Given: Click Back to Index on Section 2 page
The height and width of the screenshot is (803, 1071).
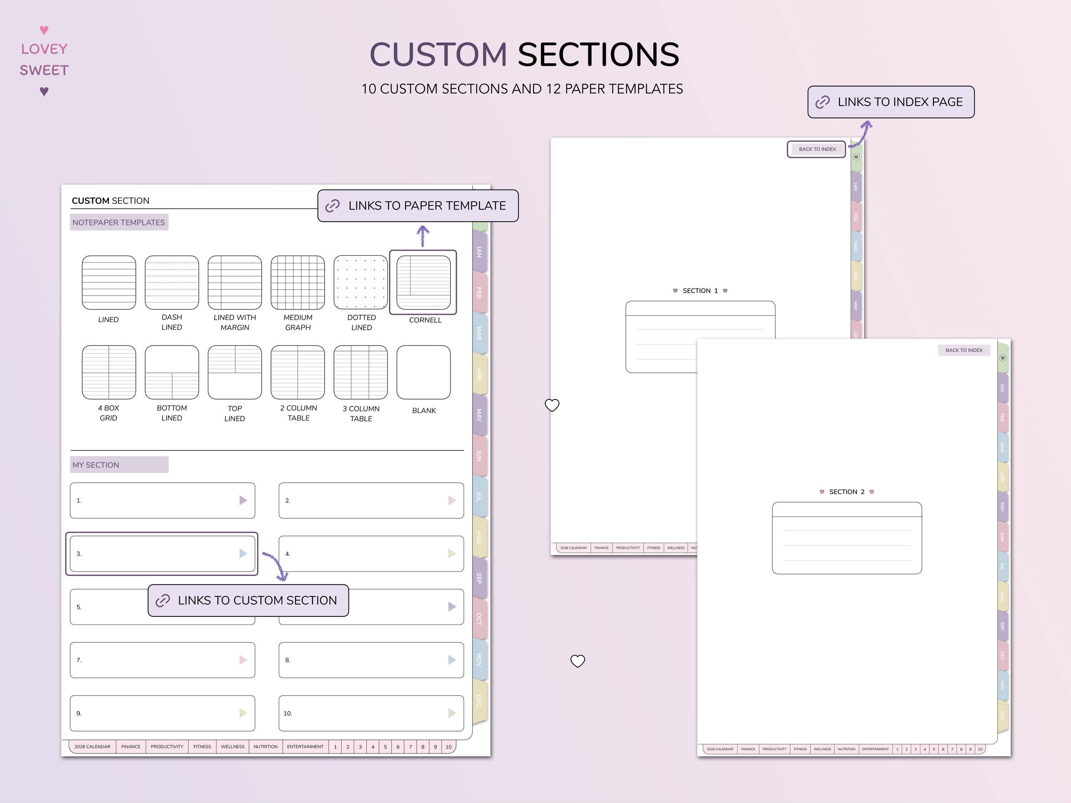Looking at the screenshot, I should point(964,350).
